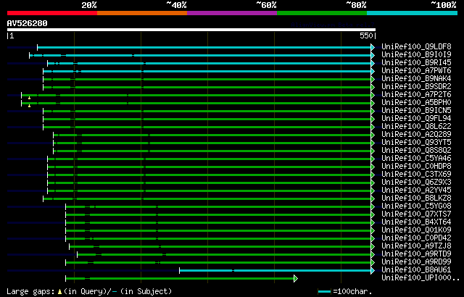The height and width of the screenshot is (297, 464).
Task: Select the UniRef100_B8AU61 label
Action: pyautogui.click(x=416, y=270)
